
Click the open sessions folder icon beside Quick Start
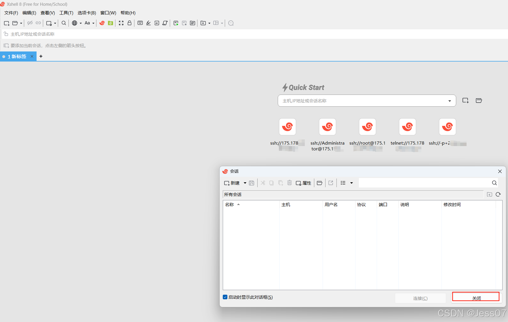(479, 101)
